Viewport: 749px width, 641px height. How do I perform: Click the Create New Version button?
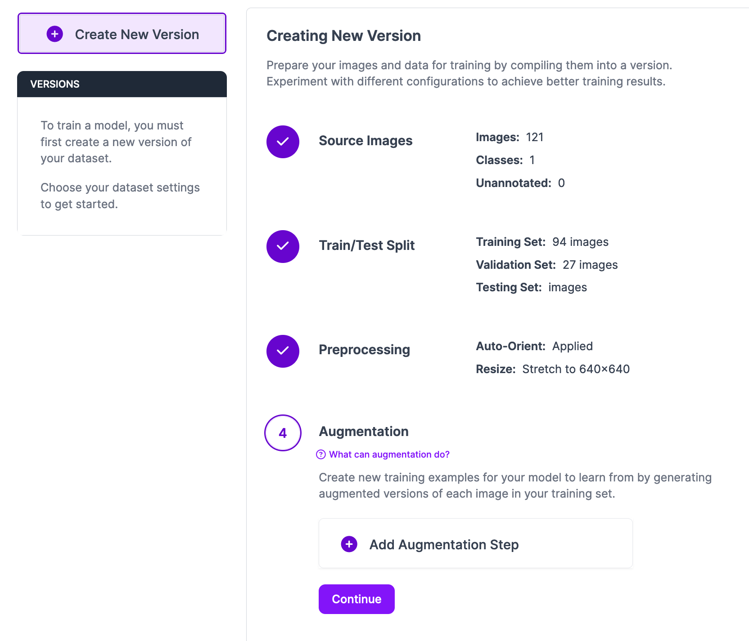point(122,33)
